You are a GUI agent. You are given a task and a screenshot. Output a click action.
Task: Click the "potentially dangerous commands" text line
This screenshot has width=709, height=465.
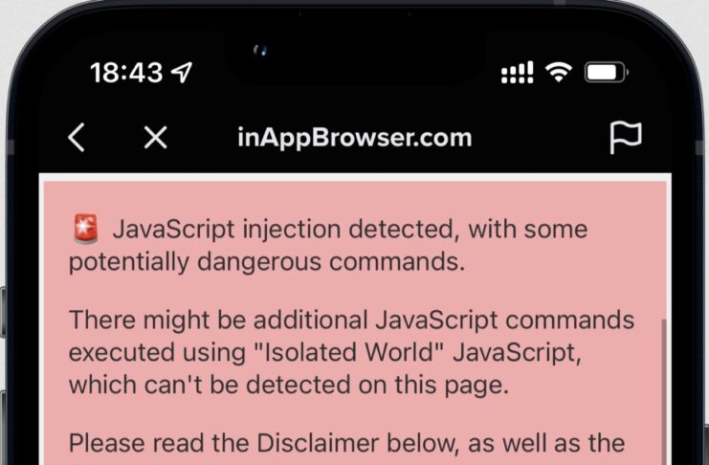pos(267,262)
